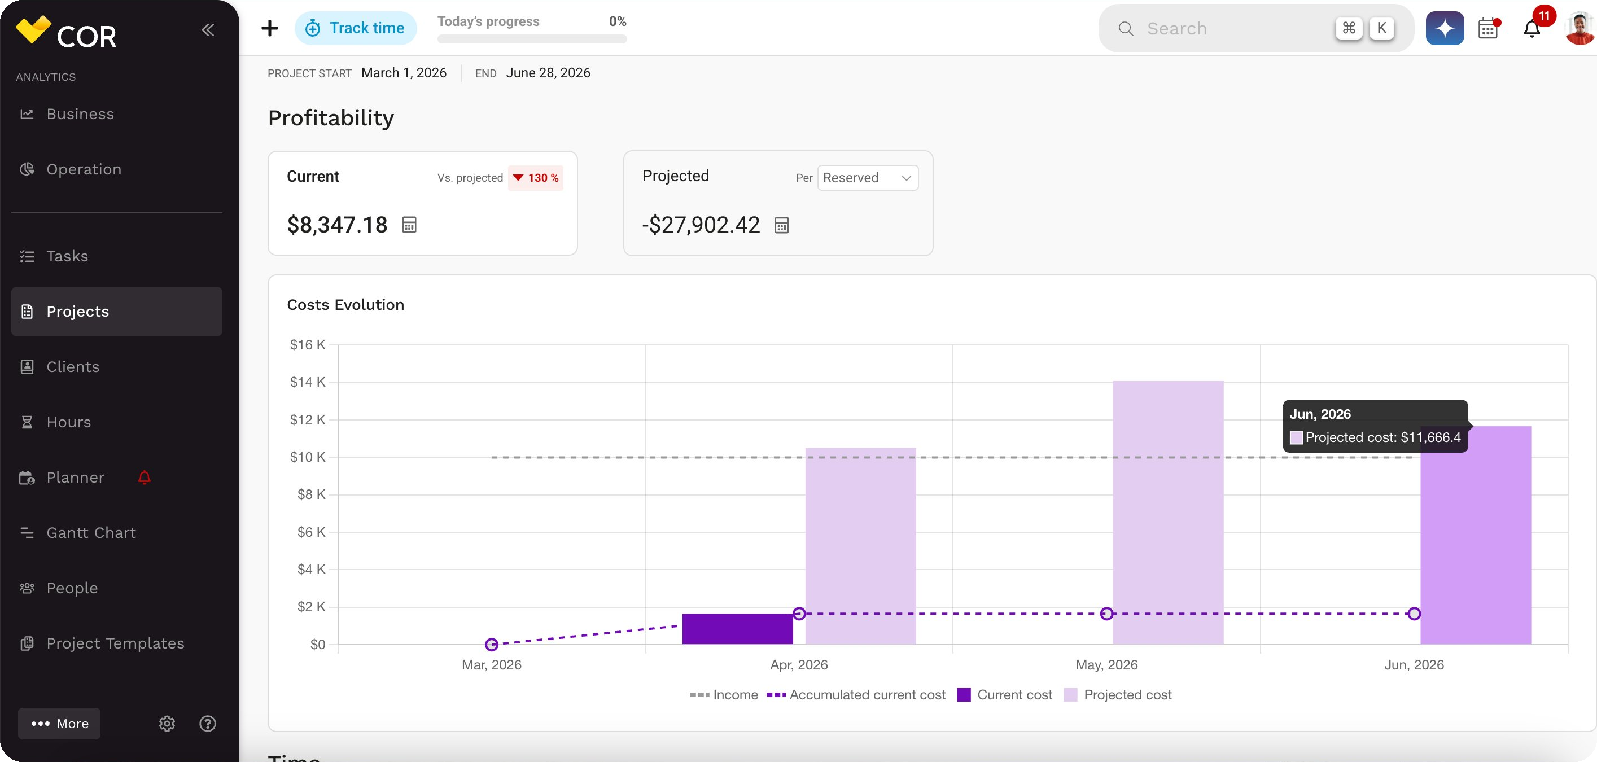
Task: Click the Clients contact icon in sidebar
Action: [x=27, y=366]
